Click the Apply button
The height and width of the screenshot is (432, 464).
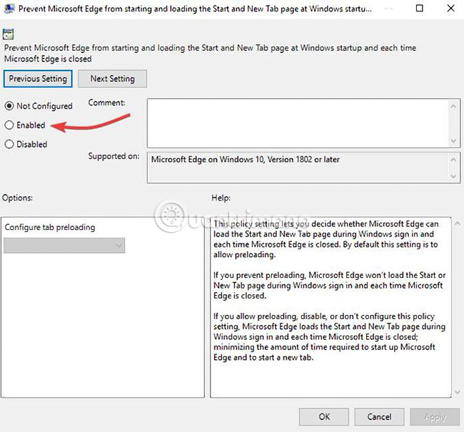(x=435, y=417)
